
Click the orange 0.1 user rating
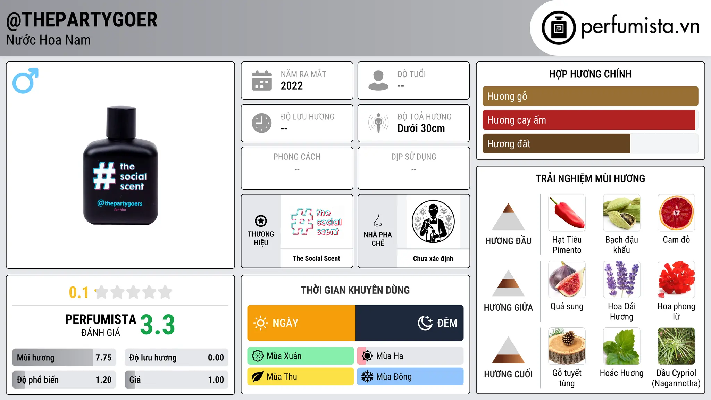click(x=79, y=292)
